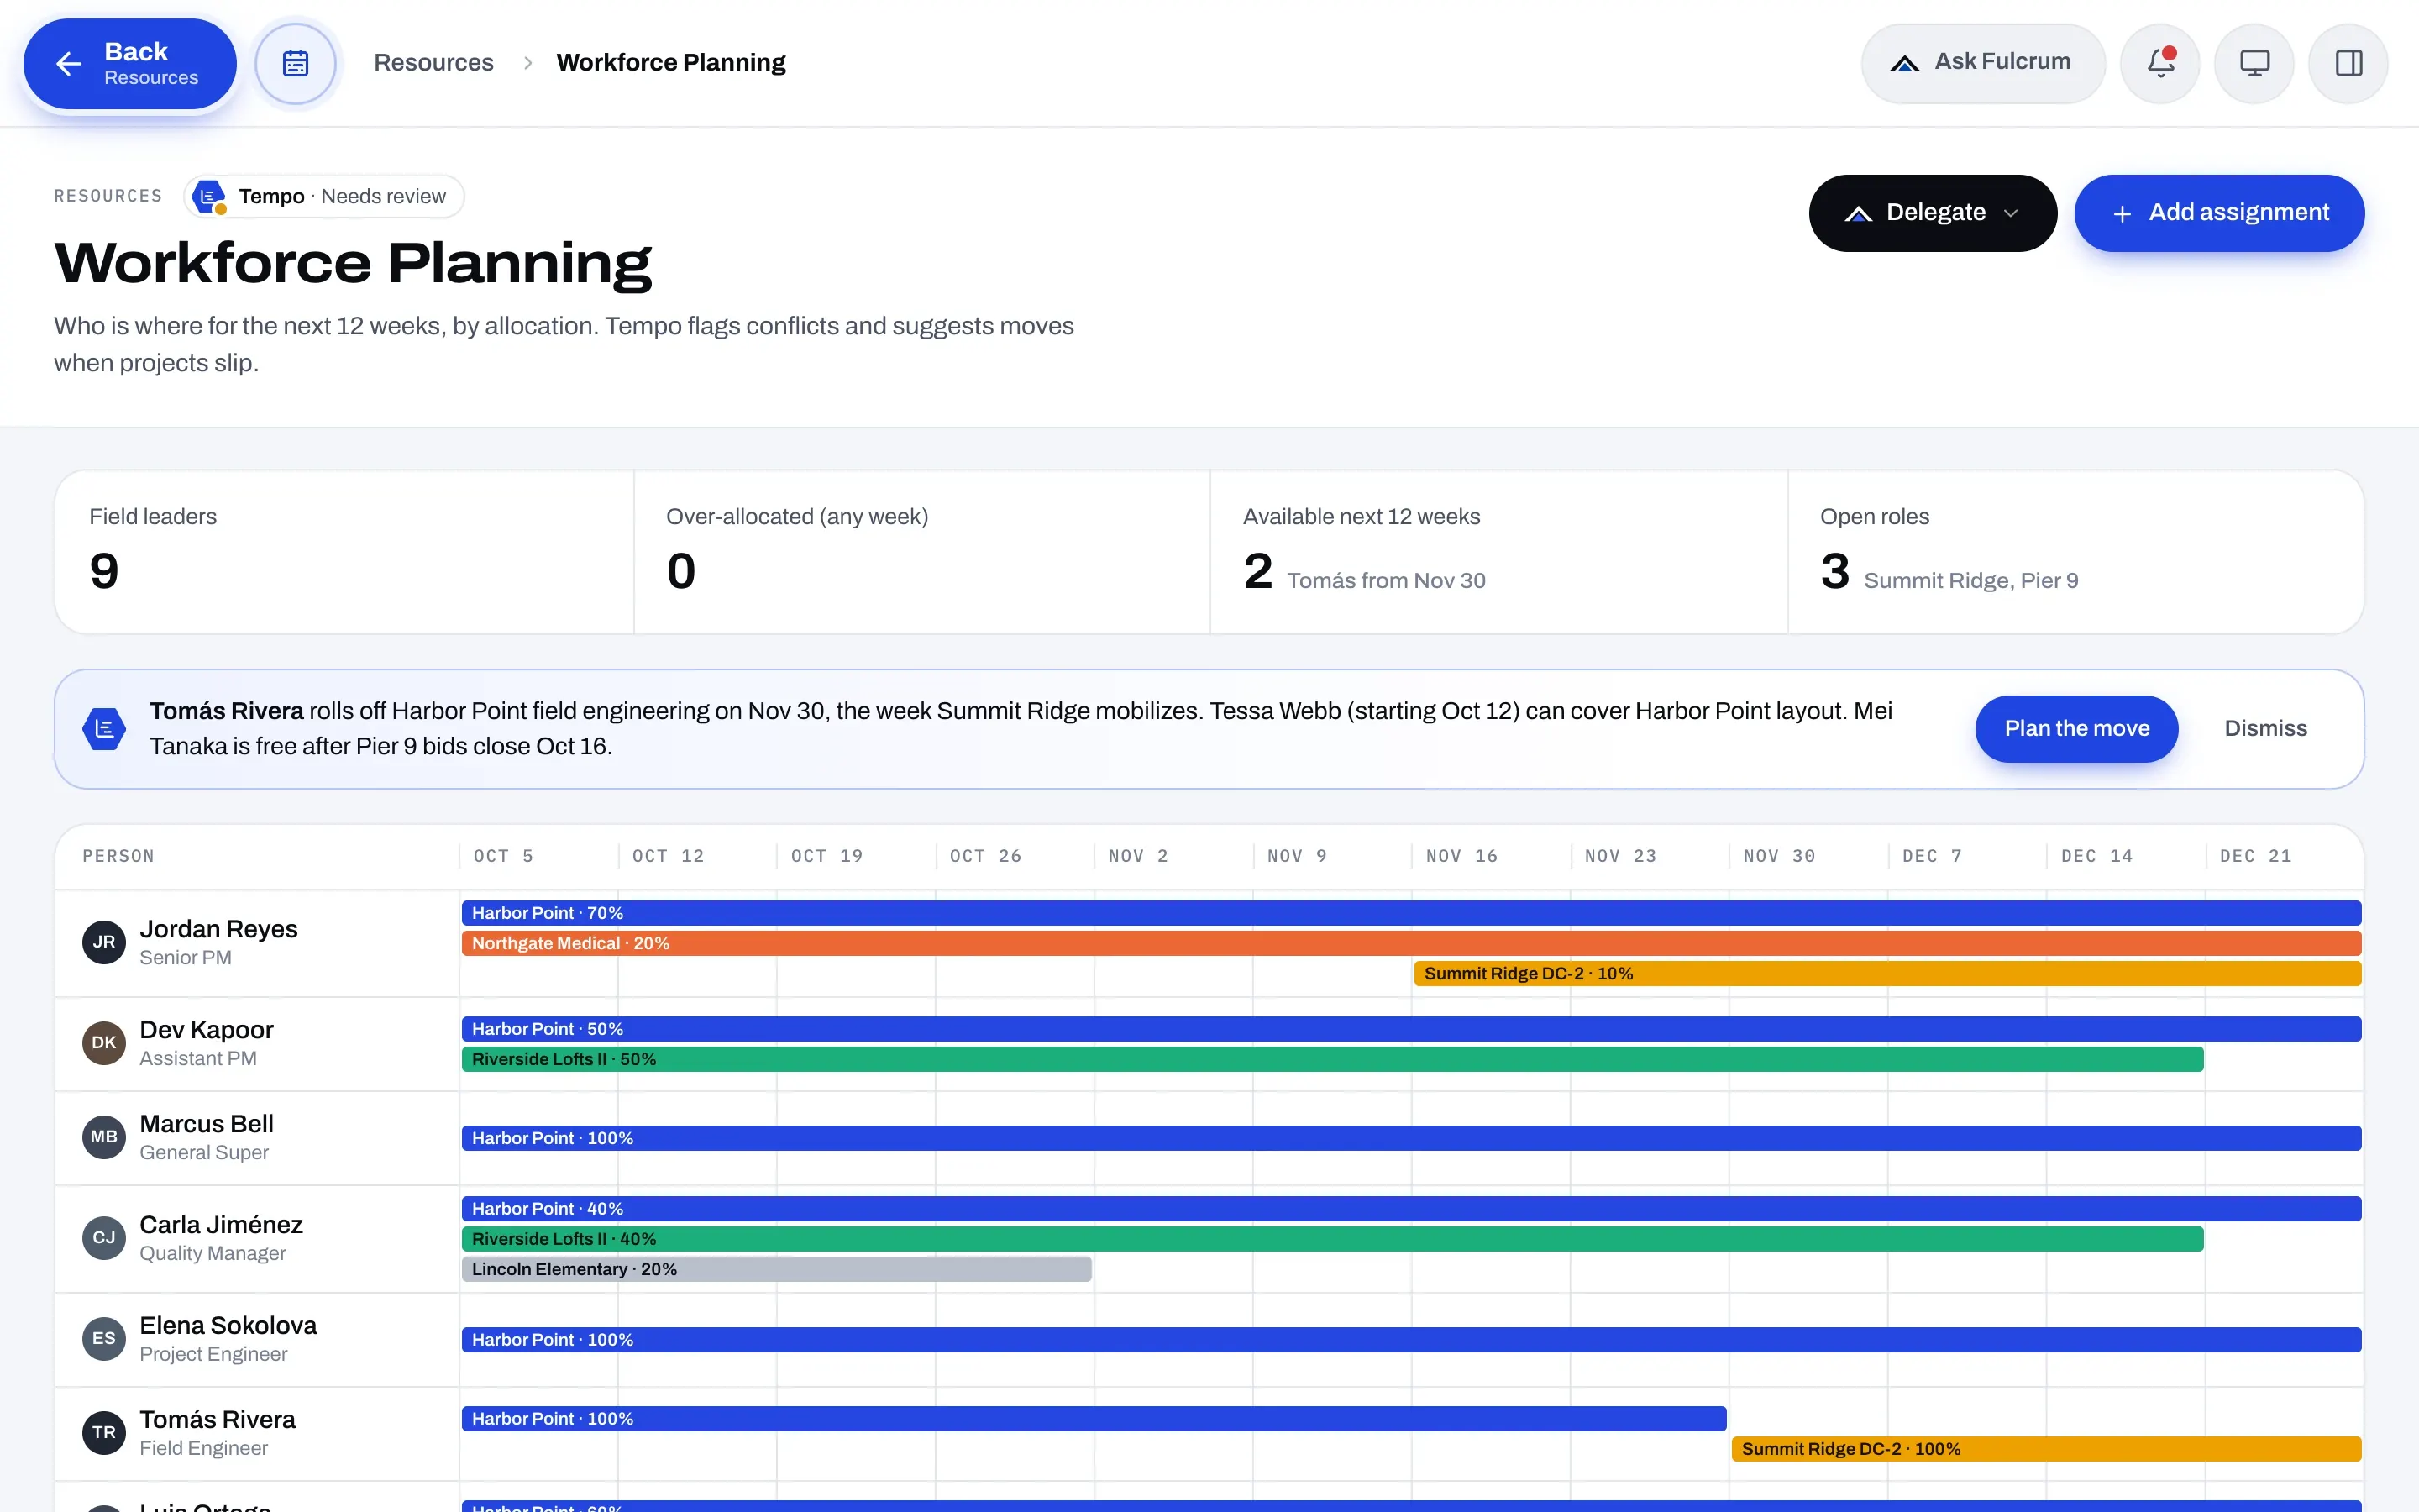Open Available next 12 weeks card
The height and width of the screenshot is (1512, 2419).
click(1498, 552)
